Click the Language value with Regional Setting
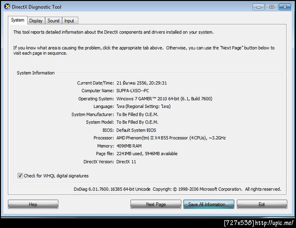 coord(144,106)
